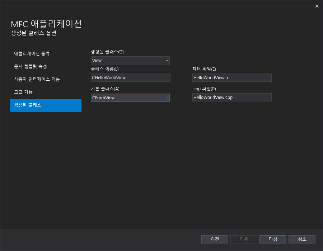
Task: Click the .cpp 파일(P) label
Action: pyautogui.click(x=204, y=89)
